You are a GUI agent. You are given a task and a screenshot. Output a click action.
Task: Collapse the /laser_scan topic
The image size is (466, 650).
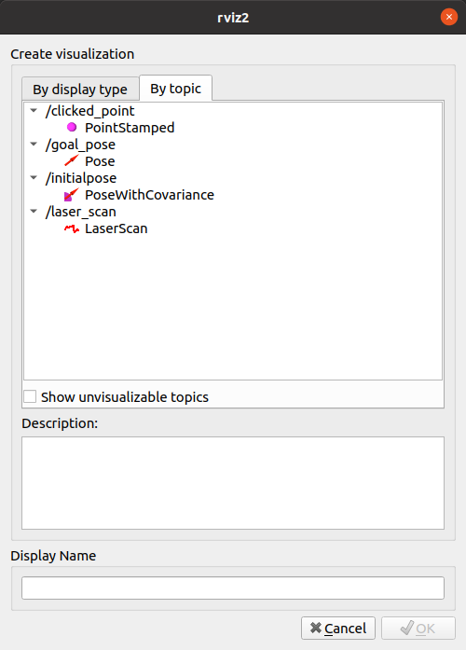pyautogui.click(x=34, y=212)
